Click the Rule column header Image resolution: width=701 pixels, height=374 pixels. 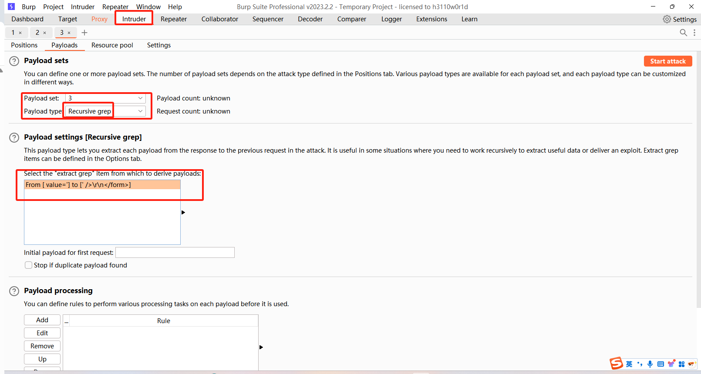tap(164, 321)
